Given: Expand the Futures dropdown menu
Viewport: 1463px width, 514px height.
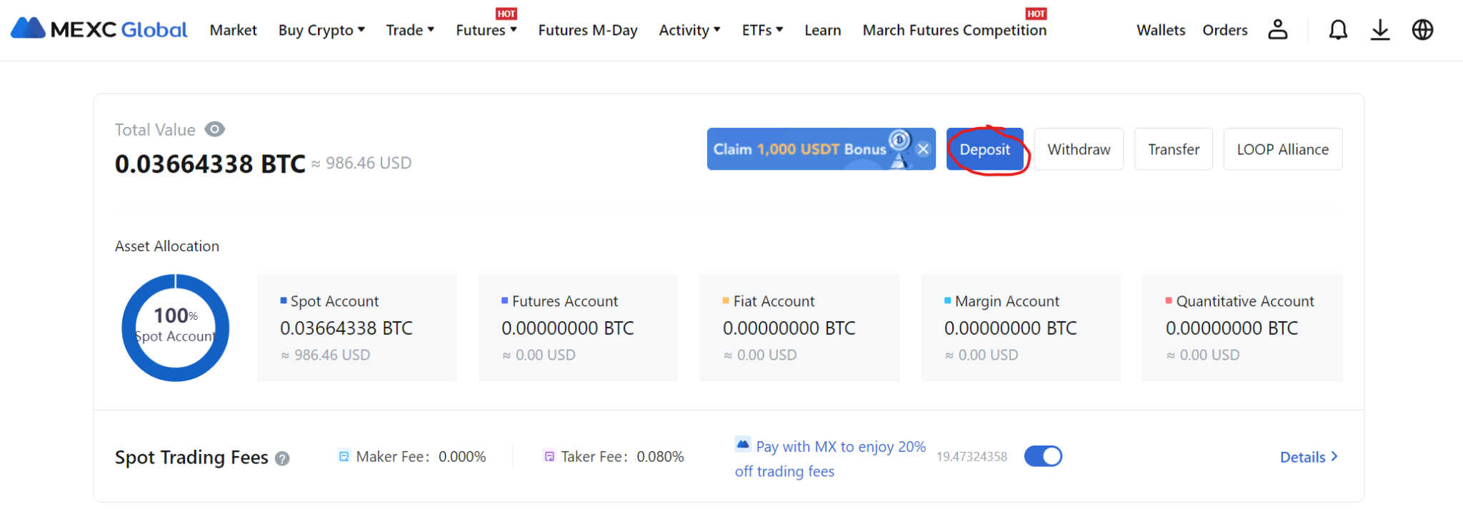Looking at the screenshot, I should tap(486, 30).
